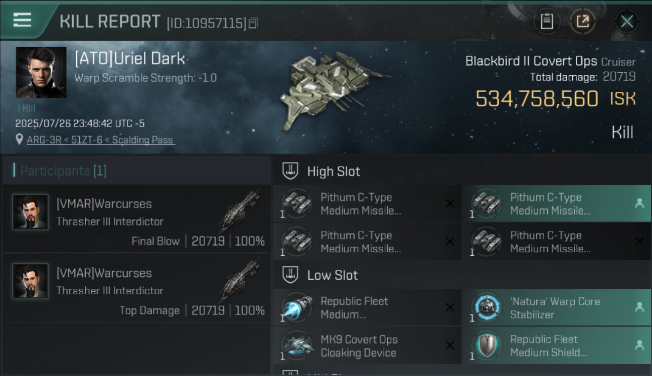Click Uriel Dark's pilot portrait

[41, 72]
